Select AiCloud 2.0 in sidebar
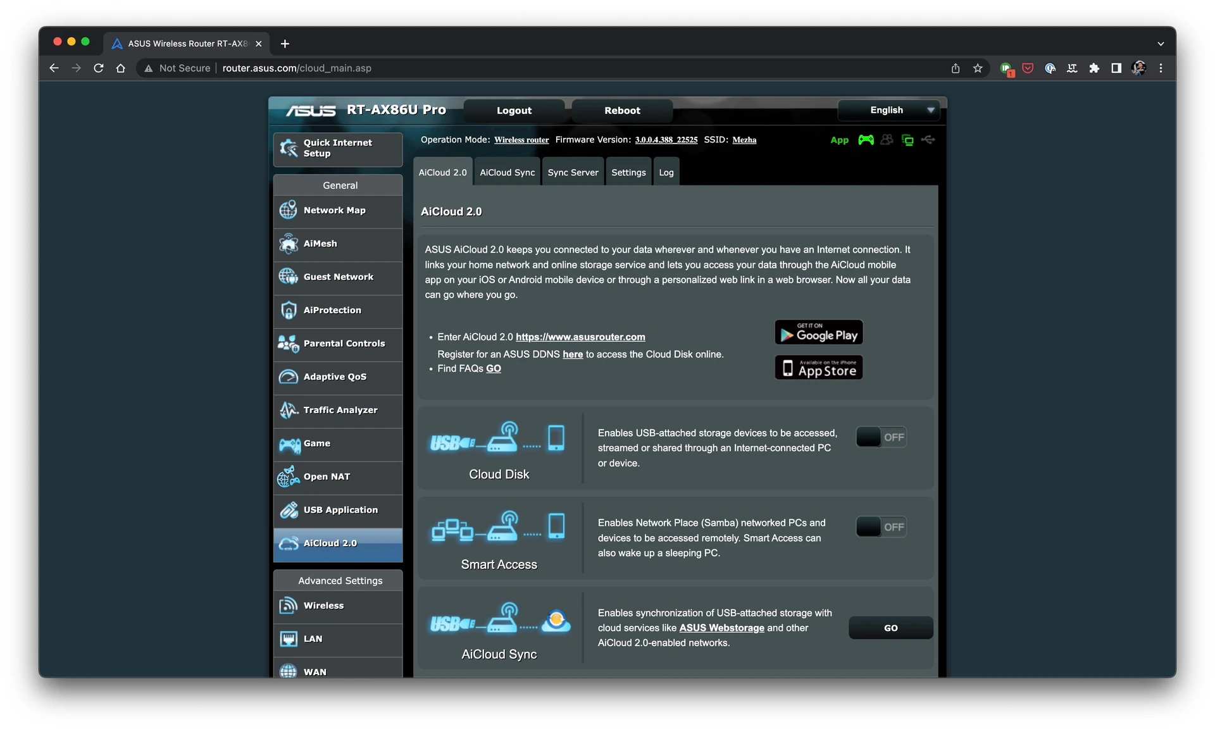1215x729 pixels. point(338,544)
